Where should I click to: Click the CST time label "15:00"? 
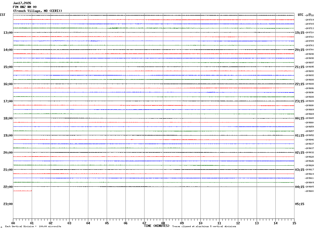[8, 67]
